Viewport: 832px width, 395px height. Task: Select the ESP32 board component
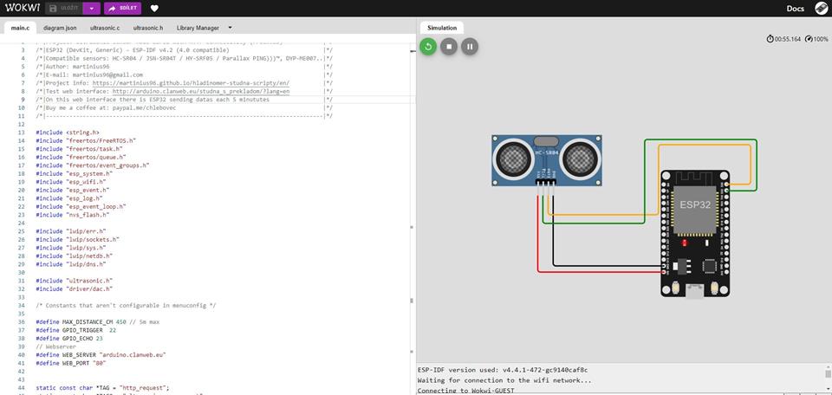(x=693, y=231)
